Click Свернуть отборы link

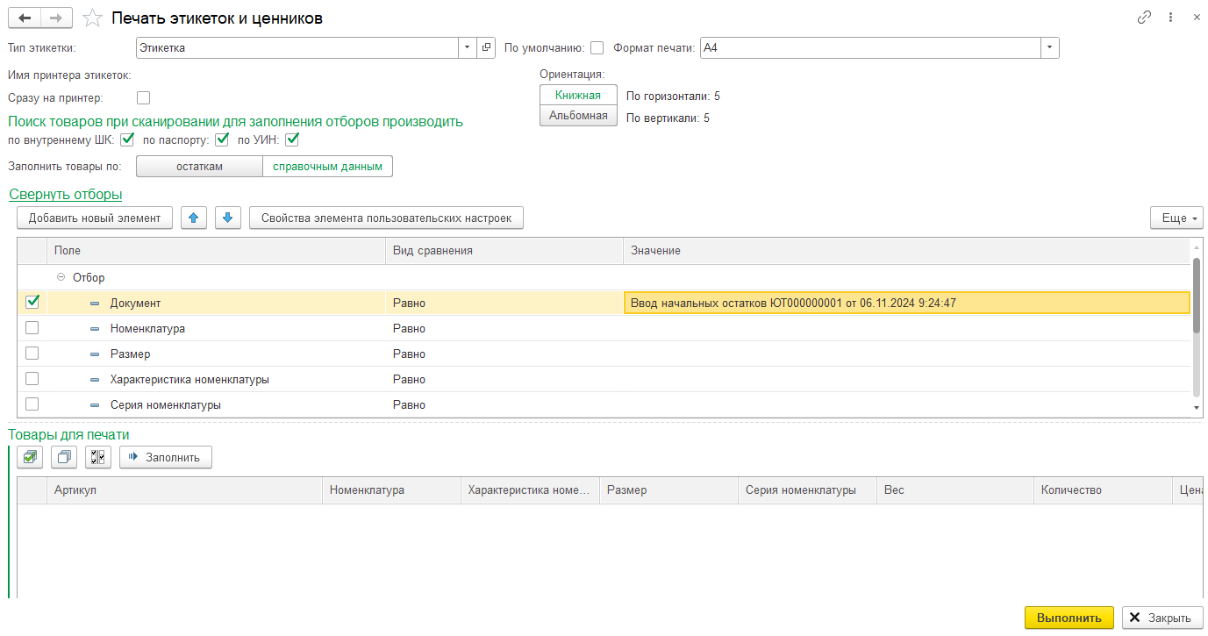pyautogui.click(x=66, y=194)
